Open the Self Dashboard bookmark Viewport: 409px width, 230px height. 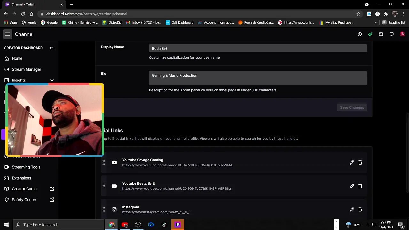coord(180,23)
